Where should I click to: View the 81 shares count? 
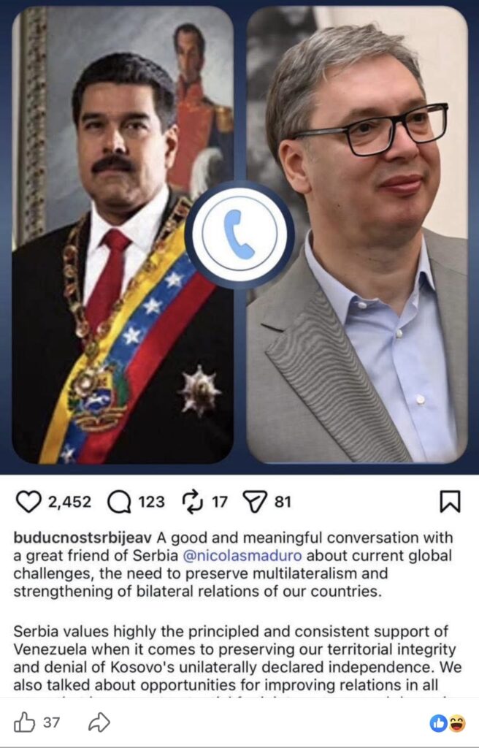[283, 502]
